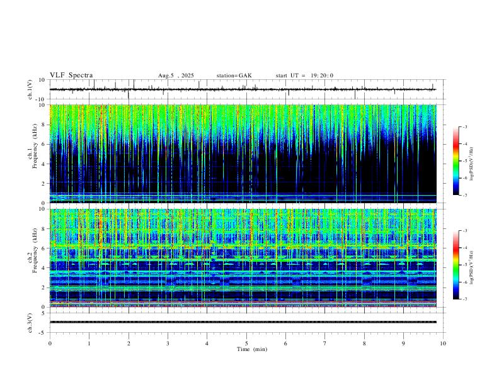Click the ch.1 spectrogram color scale bar
The width and height of the screenshot is (499, 385).
(x=456, y=161)
